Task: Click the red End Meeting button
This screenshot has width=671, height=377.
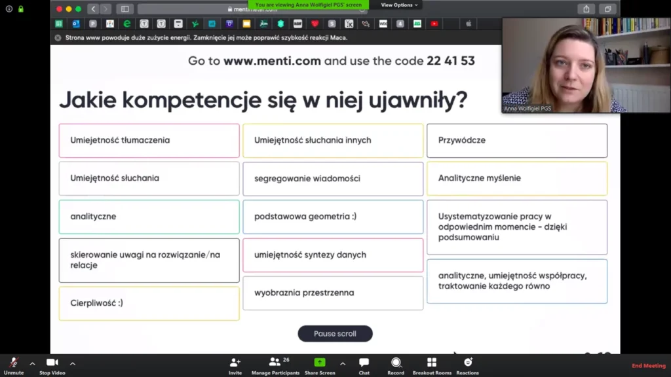Action: [648, 366]
